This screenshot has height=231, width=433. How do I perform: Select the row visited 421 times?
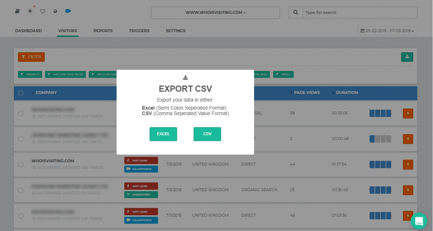[x=21, y=113]
